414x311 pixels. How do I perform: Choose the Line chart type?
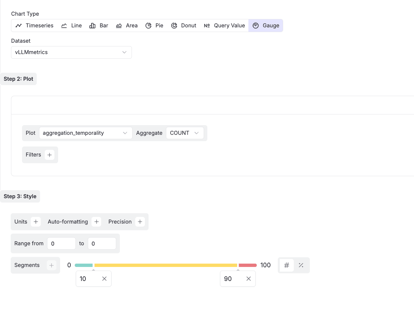click(71, 26)
